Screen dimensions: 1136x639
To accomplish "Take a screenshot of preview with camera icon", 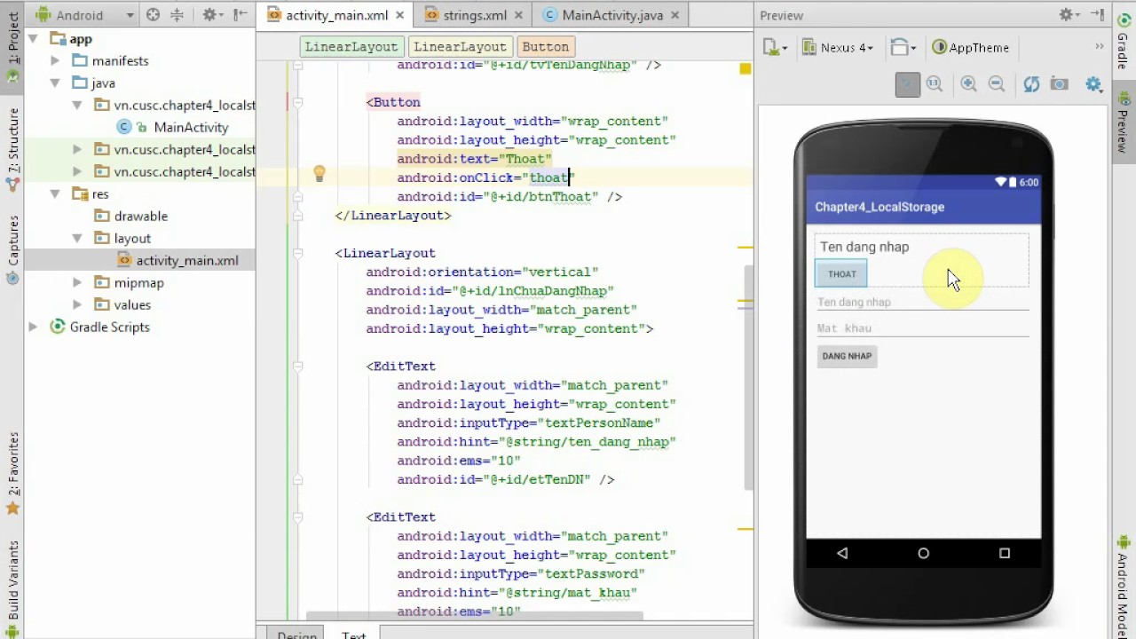I will click(x=1059, y=83).
